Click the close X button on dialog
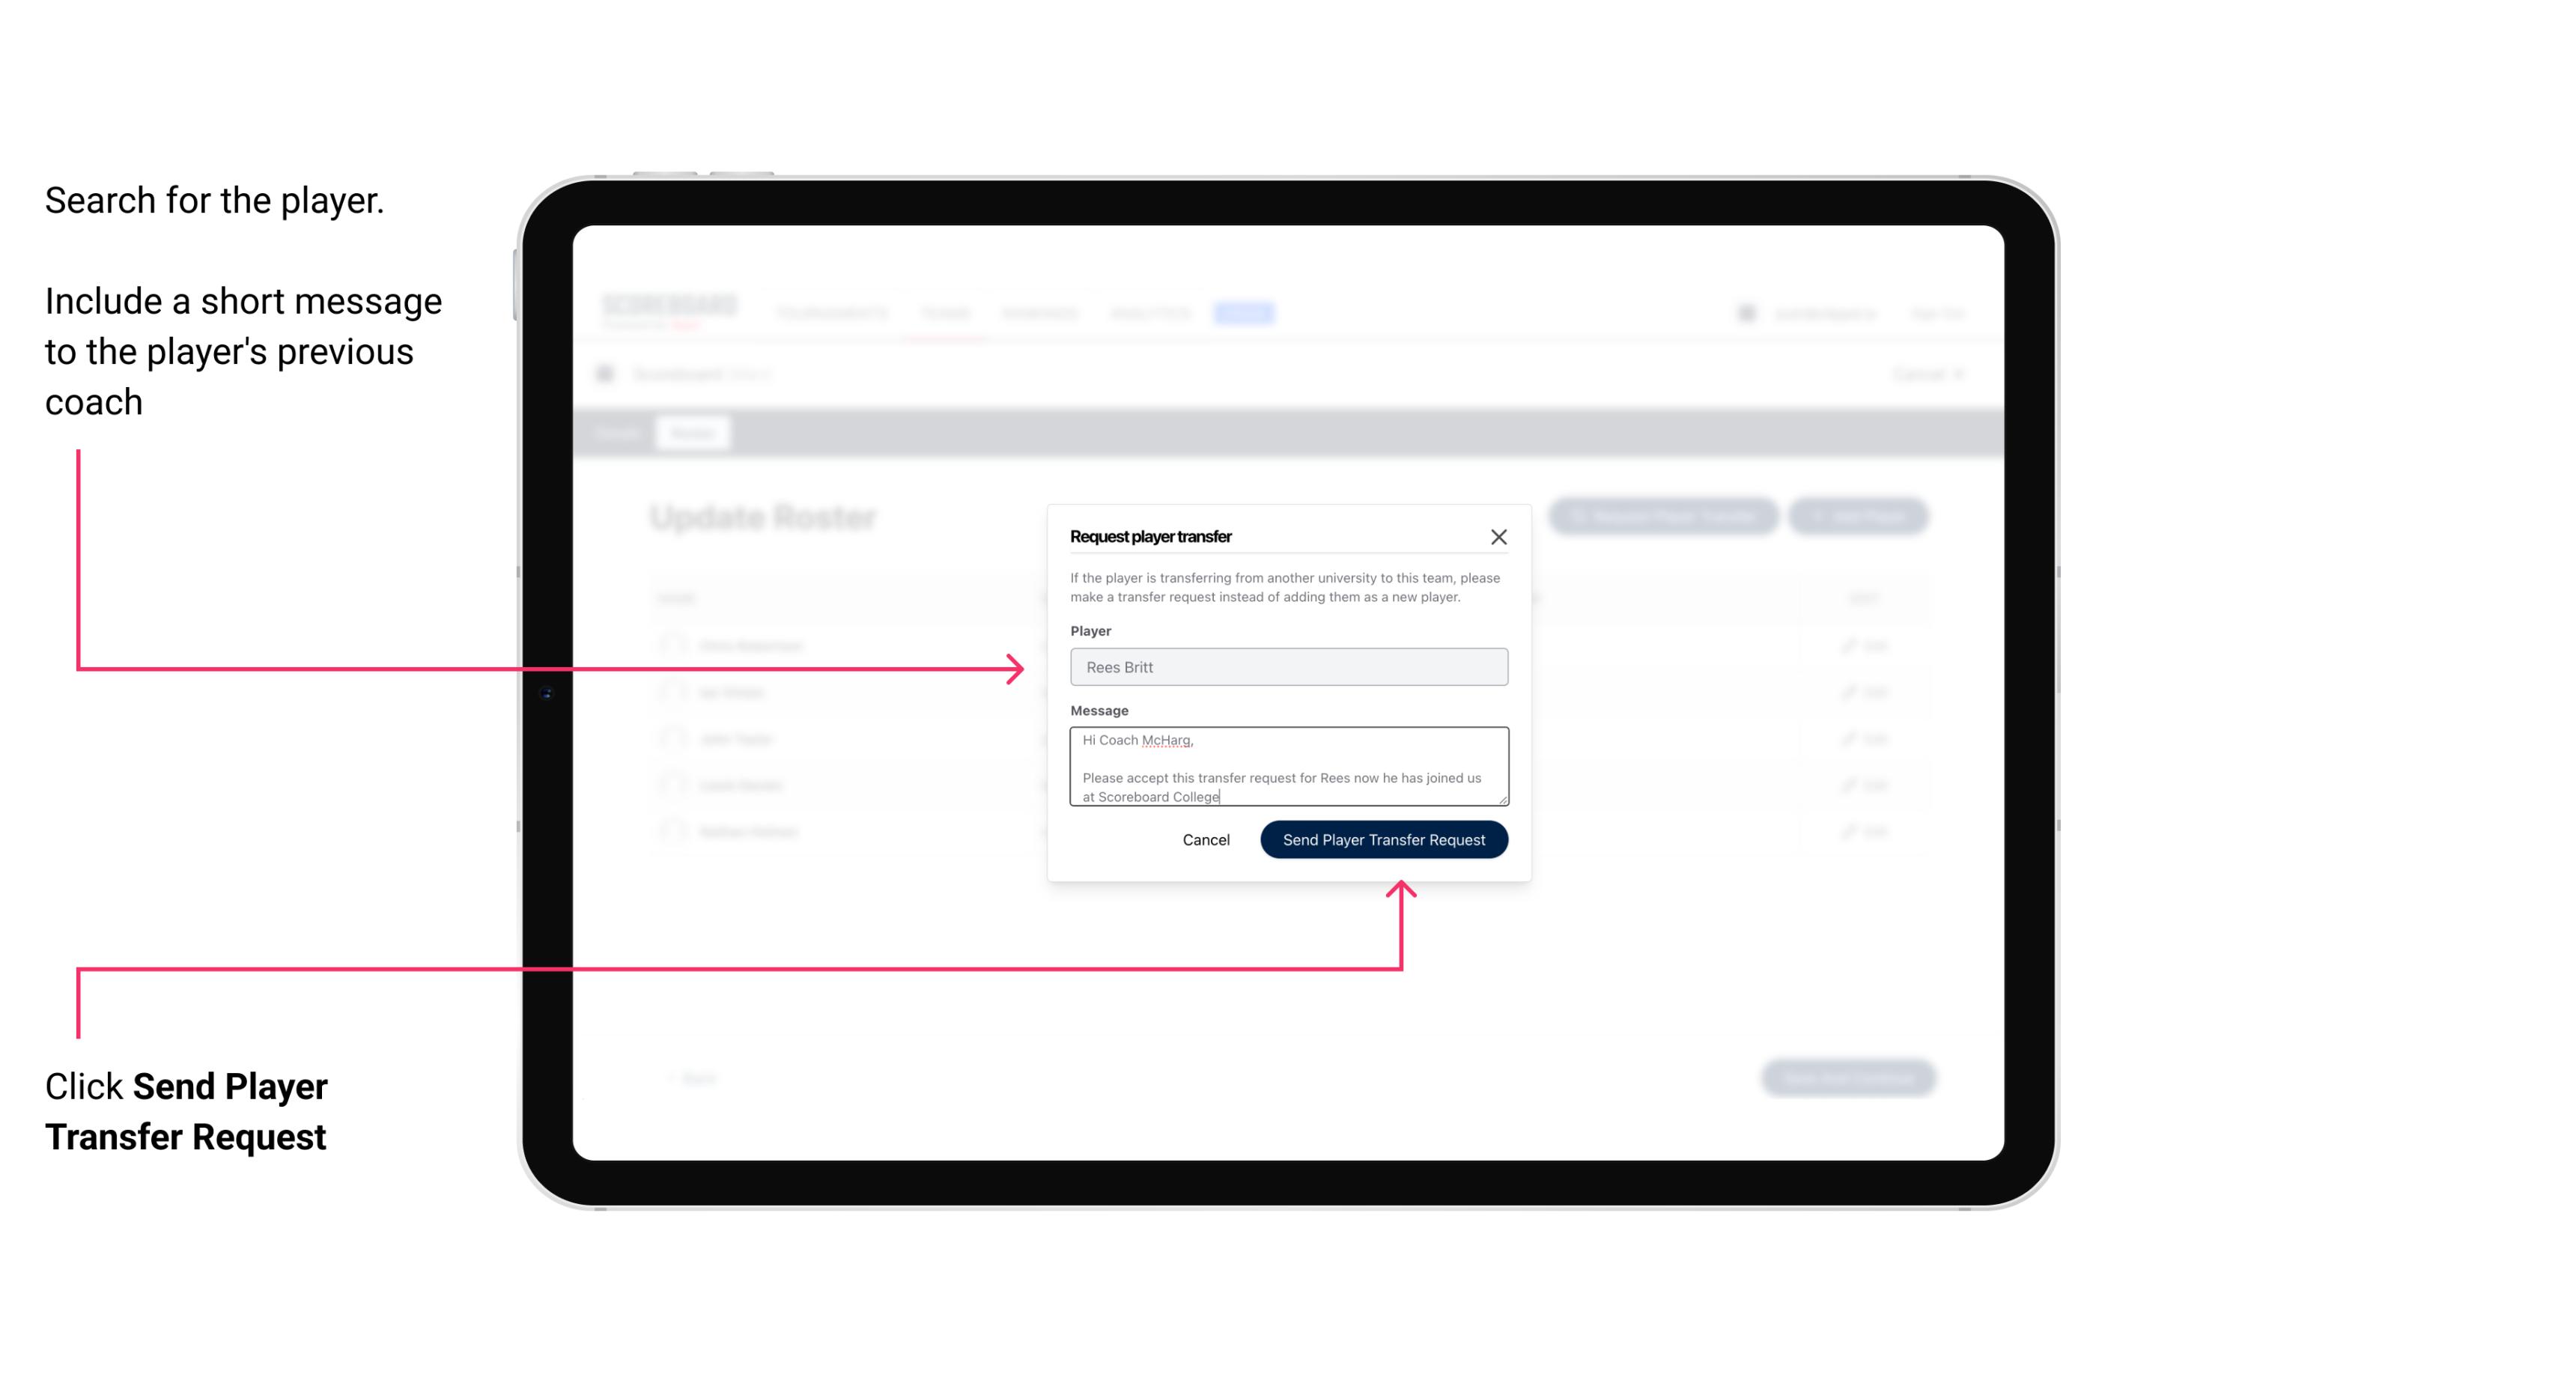 [x=1499, y=536]
